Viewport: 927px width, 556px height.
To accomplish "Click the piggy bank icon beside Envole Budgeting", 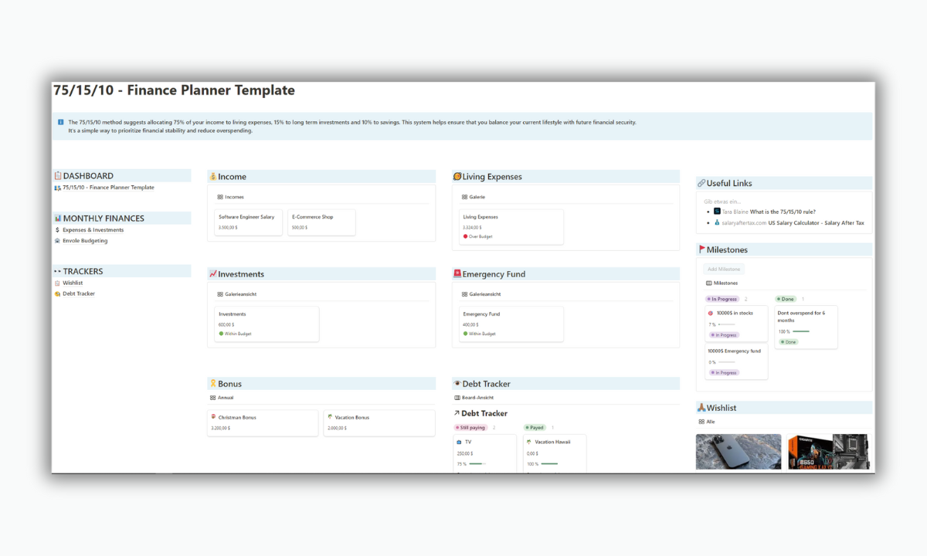I will coord(56,240).
